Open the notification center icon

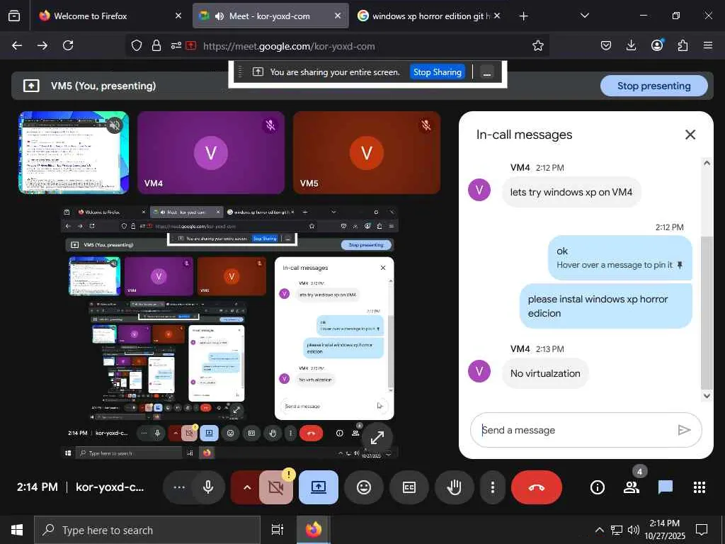[x=702, y=530]
